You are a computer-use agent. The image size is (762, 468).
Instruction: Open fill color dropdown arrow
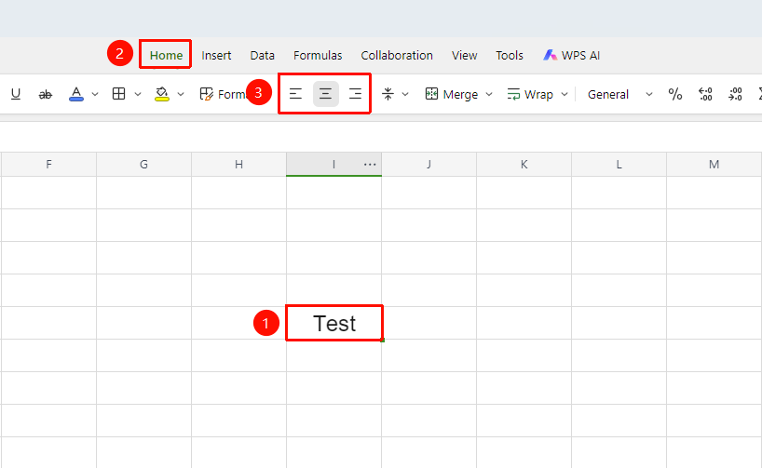181,94
